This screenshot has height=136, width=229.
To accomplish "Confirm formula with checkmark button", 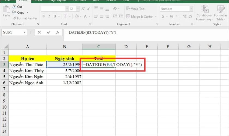I will pos(49,32).
